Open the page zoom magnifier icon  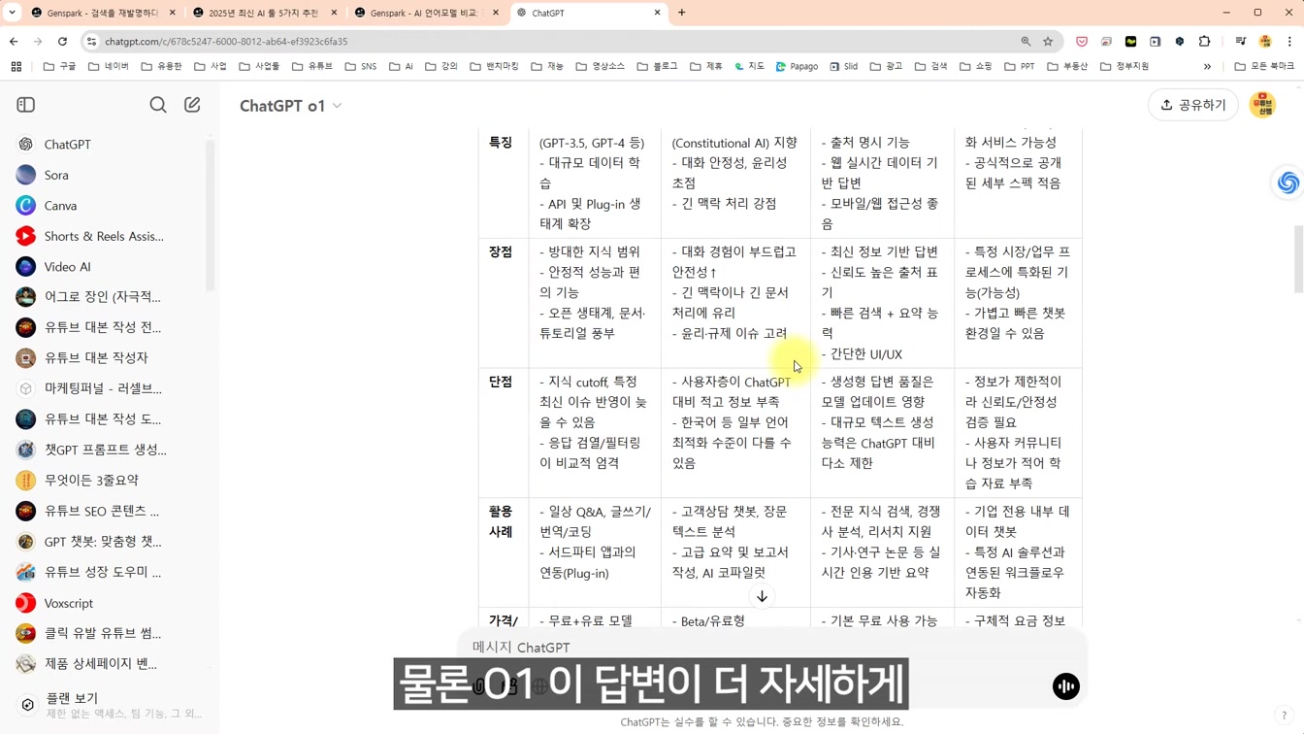pos(1026,42)
